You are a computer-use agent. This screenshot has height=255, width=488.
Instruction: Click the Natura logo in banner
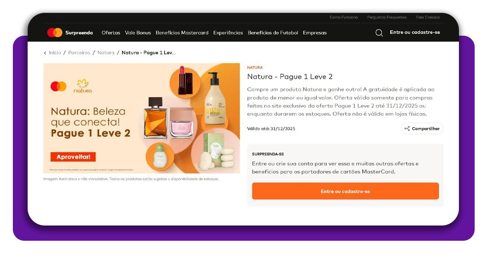tap(83, 86)
